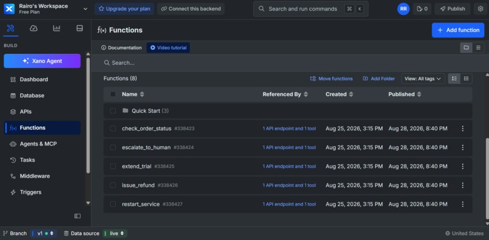Click the changes counter icon showing 0

(x=422, y=8)
